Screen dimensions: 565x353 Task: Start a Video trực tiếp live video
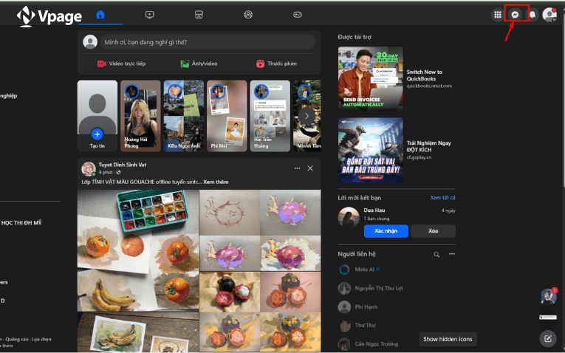tap(121, 64)
